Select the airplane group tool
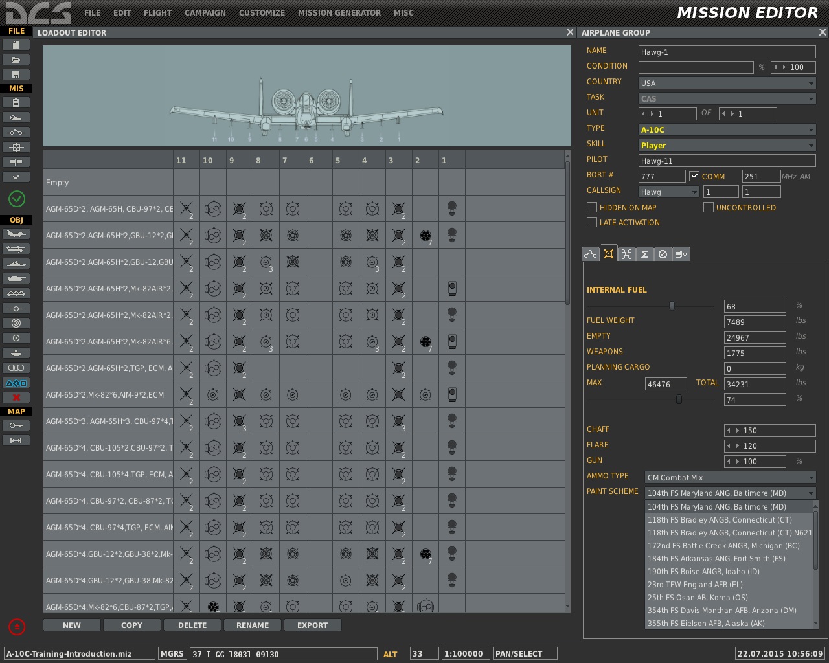 [16, 234]
